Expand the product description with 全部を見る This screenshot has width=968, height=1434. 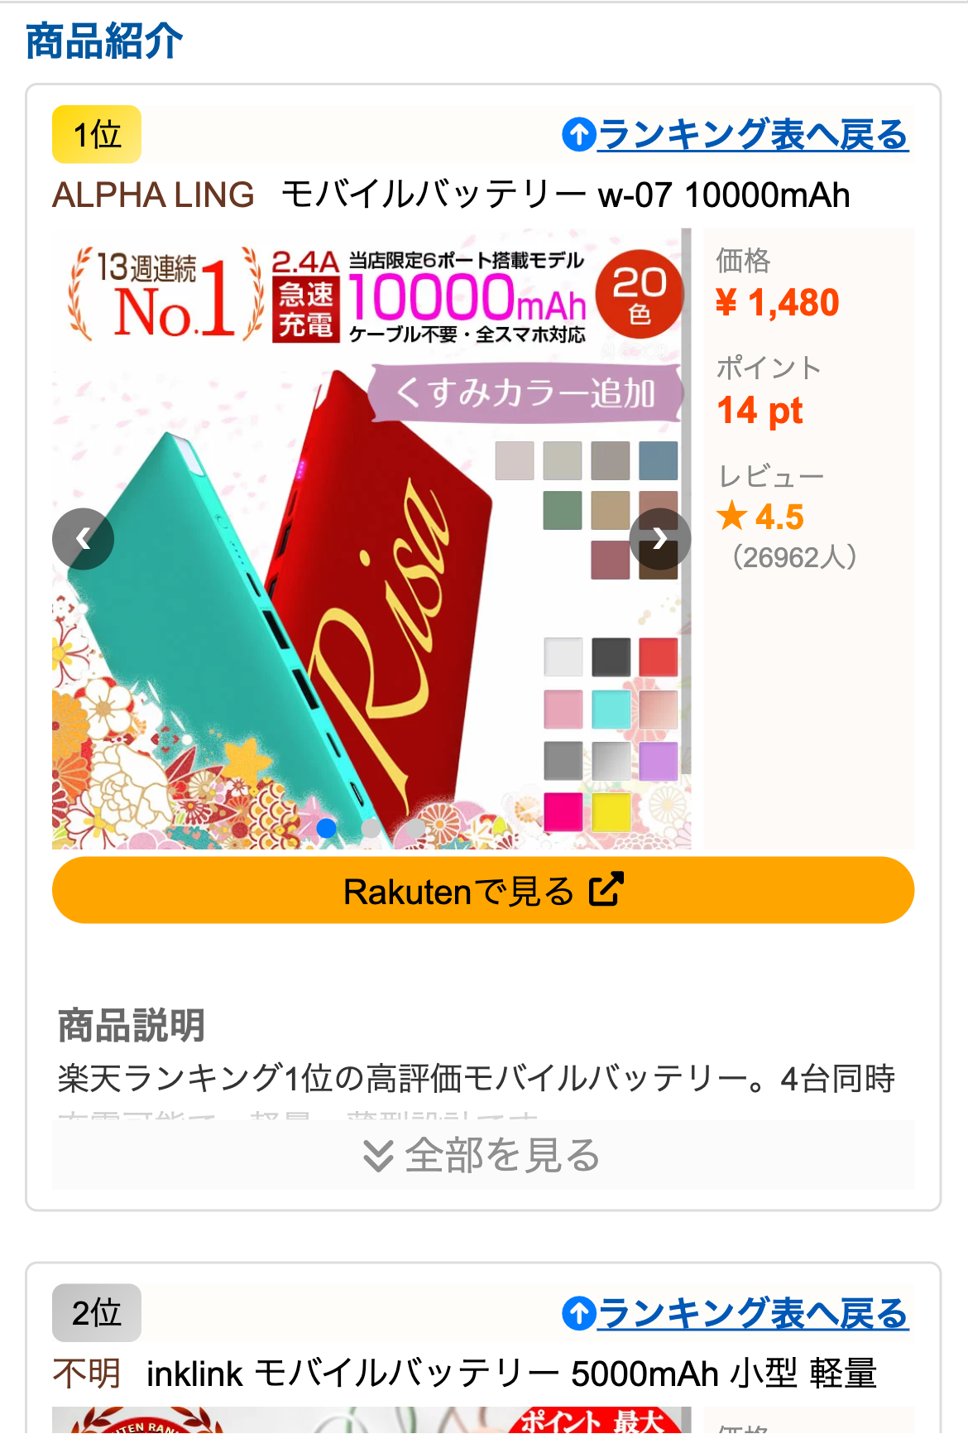coord(483,1154)
